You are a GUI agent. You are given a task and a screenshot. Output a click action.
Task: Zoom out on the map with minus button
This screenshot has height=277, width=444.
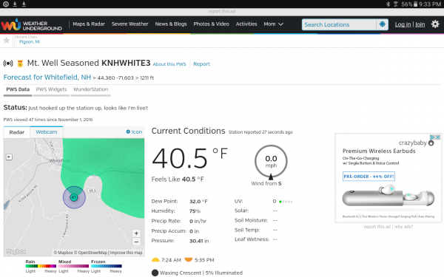point(136,242)
